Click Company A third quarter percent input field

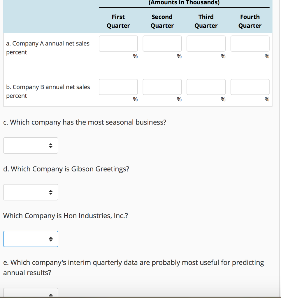pos(206,43)
